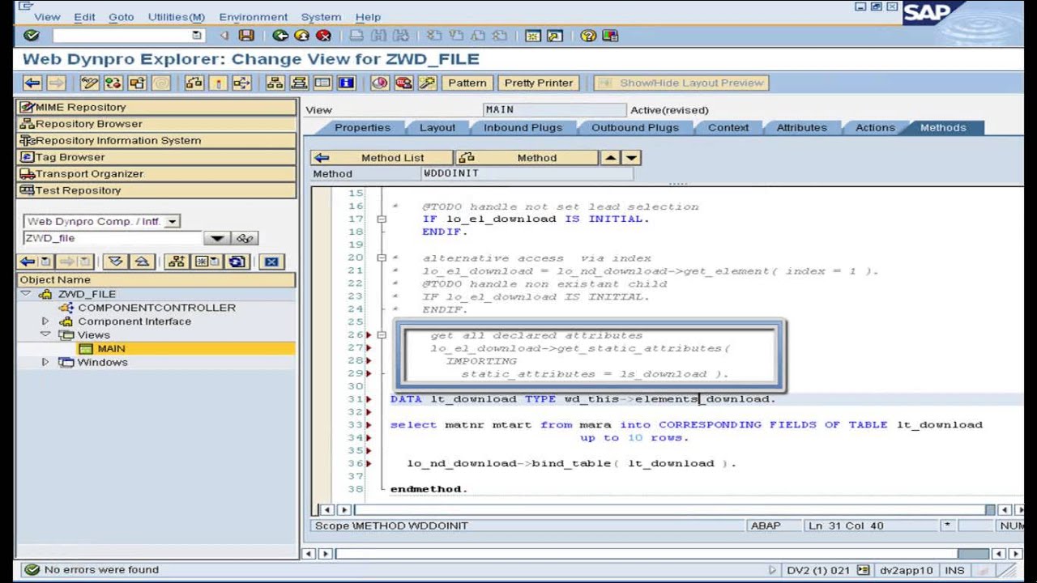Click the yellow Exit icon
This screenshot has height=583, width=1037.
pos(302,36)
